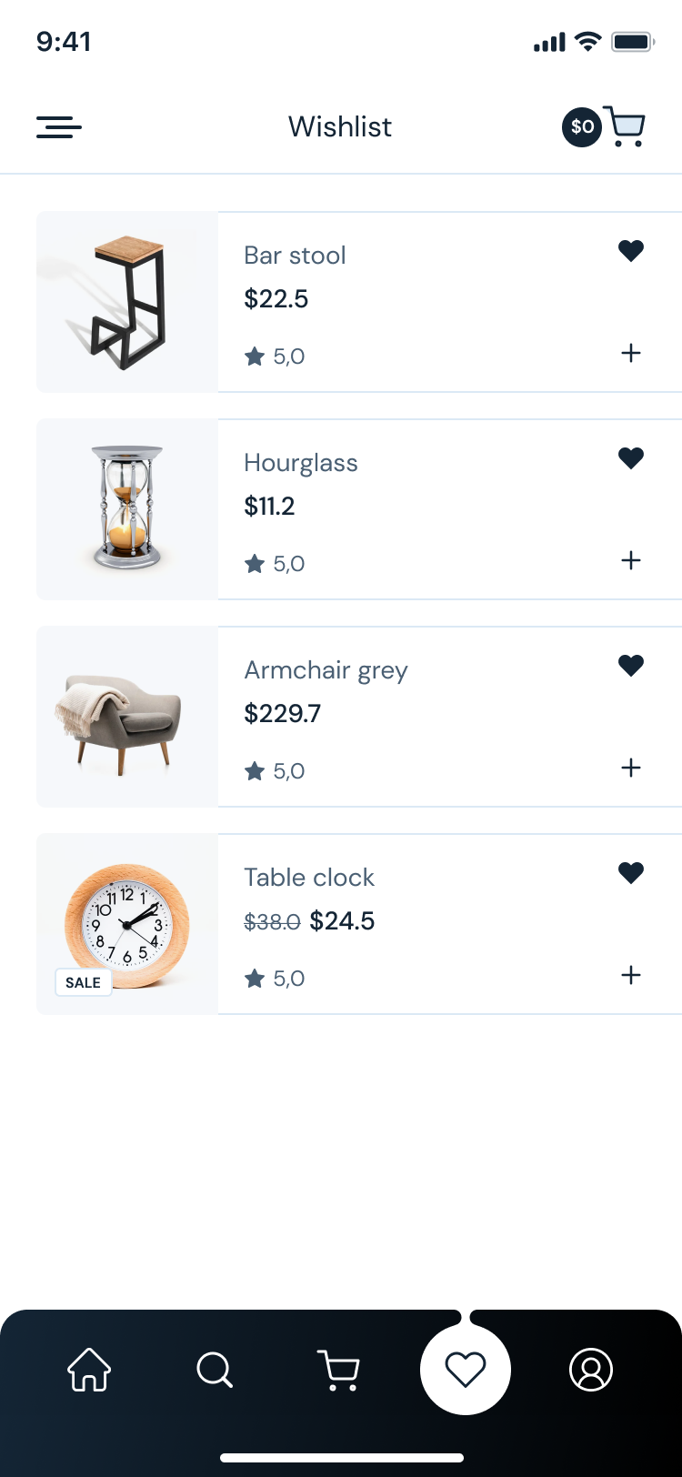The image size is (682, 1477).
Task: Tap the $0 cart total badge
Action: click(x=582, y=126)
